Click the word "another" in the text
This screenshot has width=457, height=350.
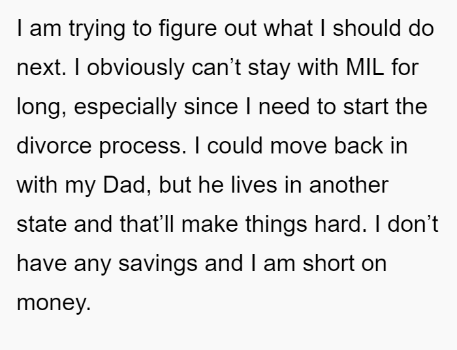(x=349, y=185)
